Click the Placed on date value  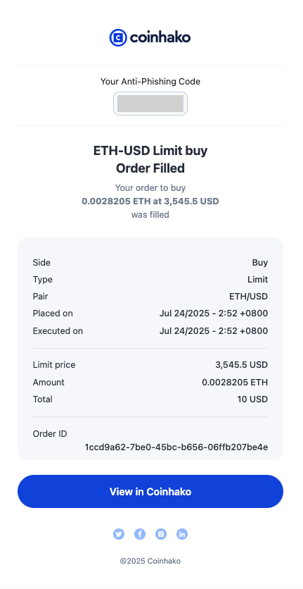pos(214,314)
